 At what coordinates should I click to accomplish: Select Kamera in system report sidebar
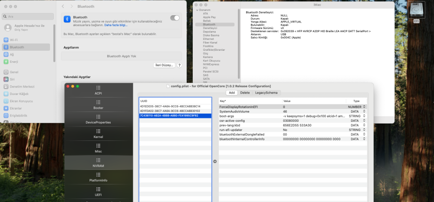pos(207,57)
